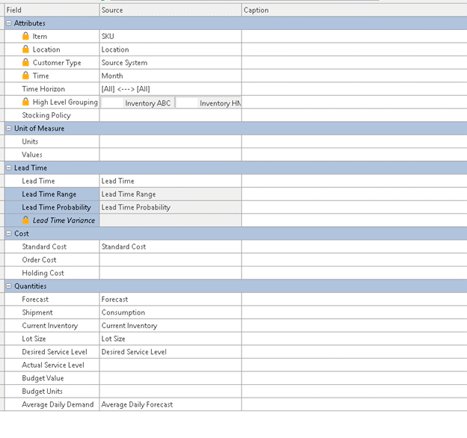This screenshot has height=438, width=467.
Task: Select the Holding Cost field
Action: (52, 273)
